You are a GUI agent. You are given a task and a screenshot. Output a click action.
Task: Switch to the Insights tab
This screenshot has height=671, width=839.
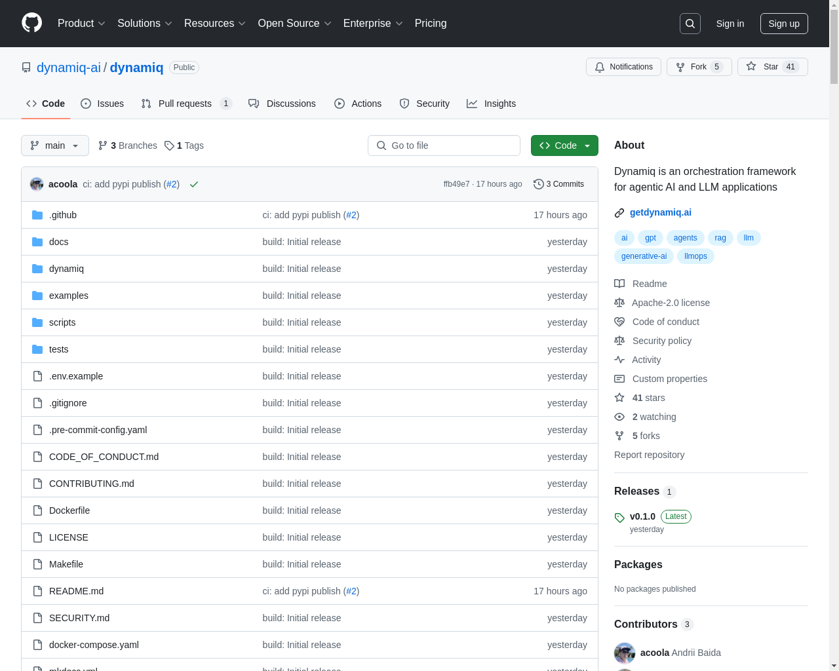coord(492,104)
